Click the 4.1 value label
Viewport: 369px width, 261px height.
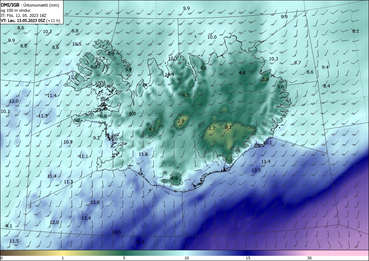152,129
